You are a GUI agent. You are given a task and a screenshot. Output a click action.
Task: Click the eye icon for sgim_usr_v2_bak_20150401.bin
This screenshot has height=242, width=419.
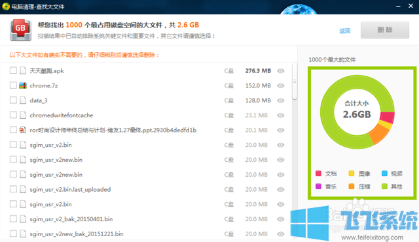tap(280, 219)
